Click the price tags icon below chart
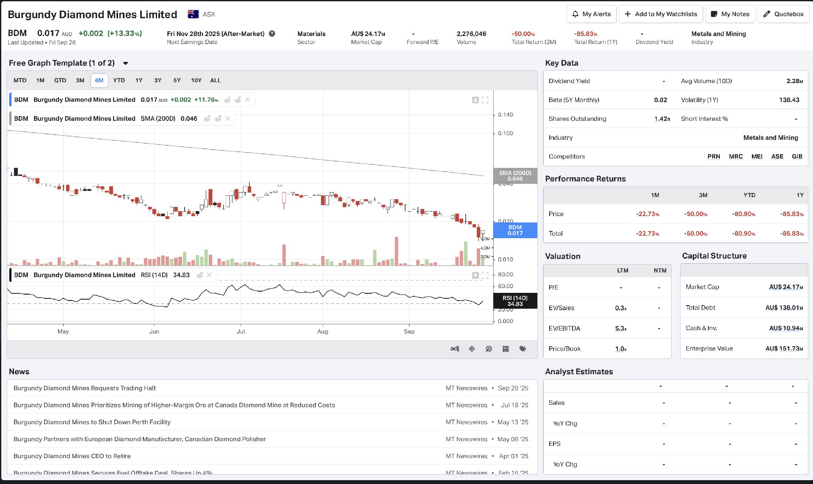 (x=523, y=349)
